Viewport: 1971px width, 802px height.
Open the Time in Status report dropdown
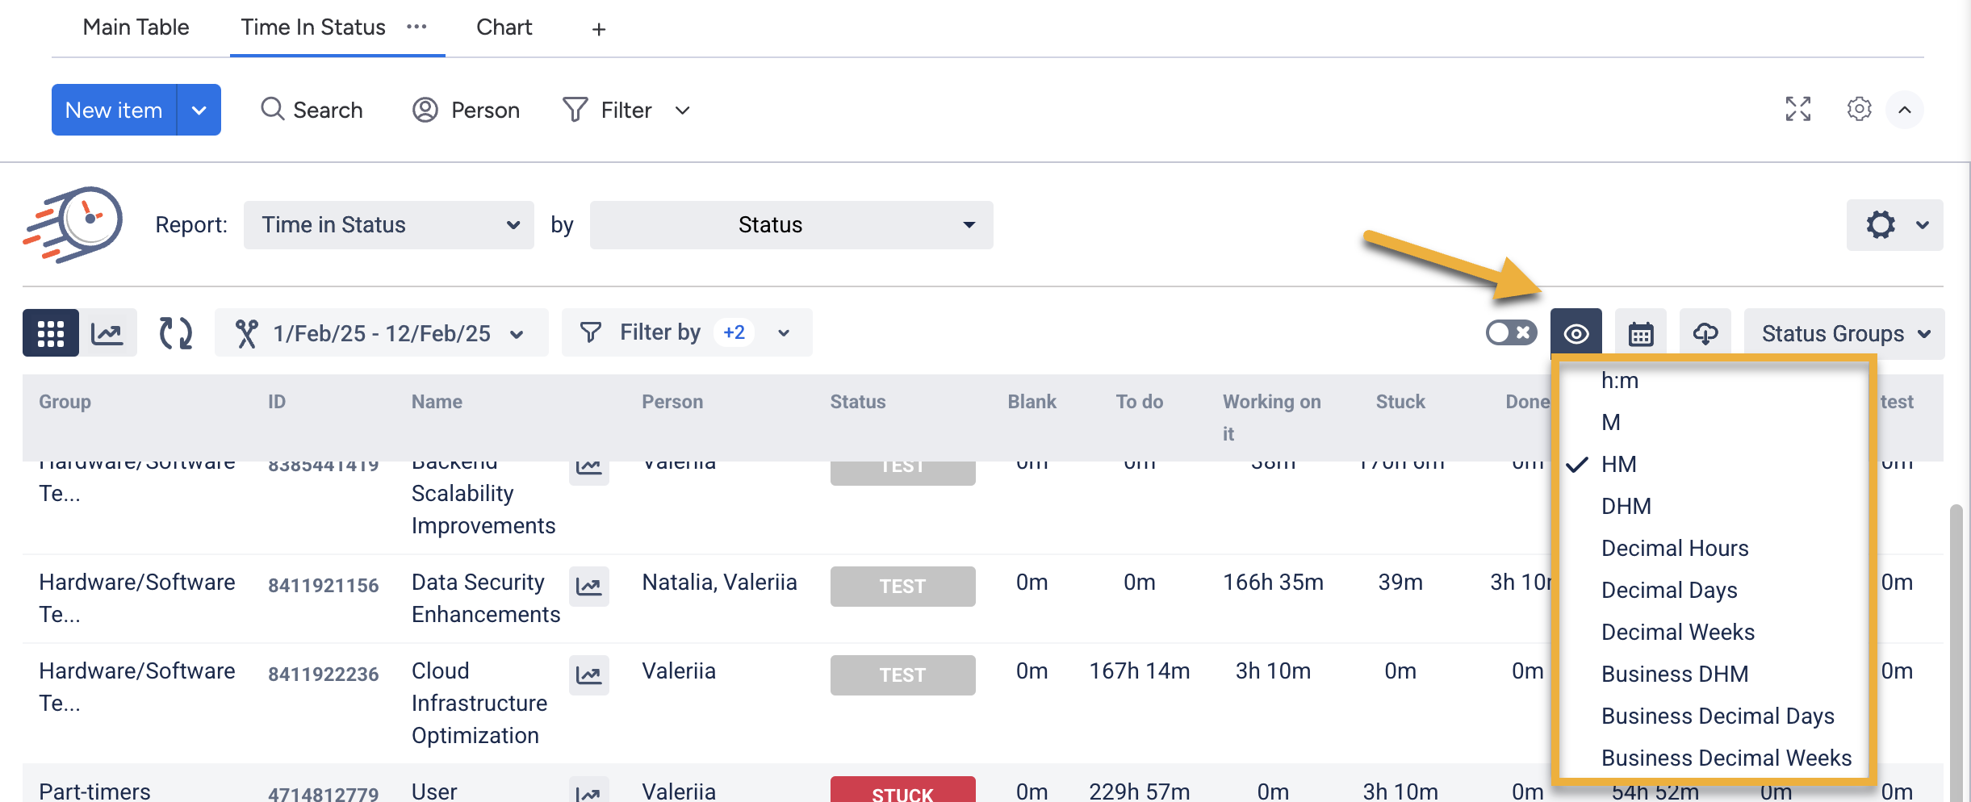click(388, 225)
